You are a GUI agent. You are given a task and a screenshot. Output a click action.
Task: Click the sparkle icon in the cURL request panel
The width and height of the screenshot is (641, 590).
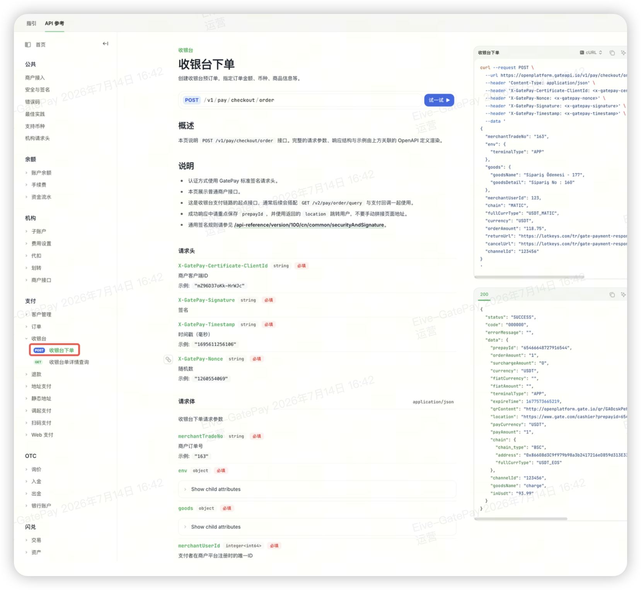coord(623,53)
